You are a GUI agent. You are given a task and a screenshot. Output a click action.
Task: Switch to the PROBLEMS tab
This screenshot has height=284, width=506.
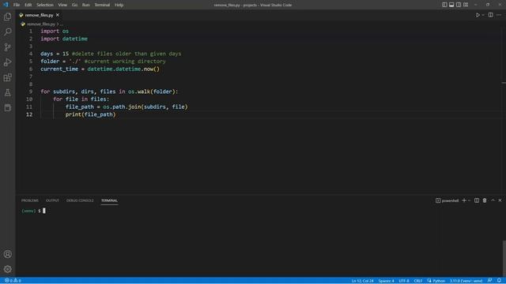30,200
